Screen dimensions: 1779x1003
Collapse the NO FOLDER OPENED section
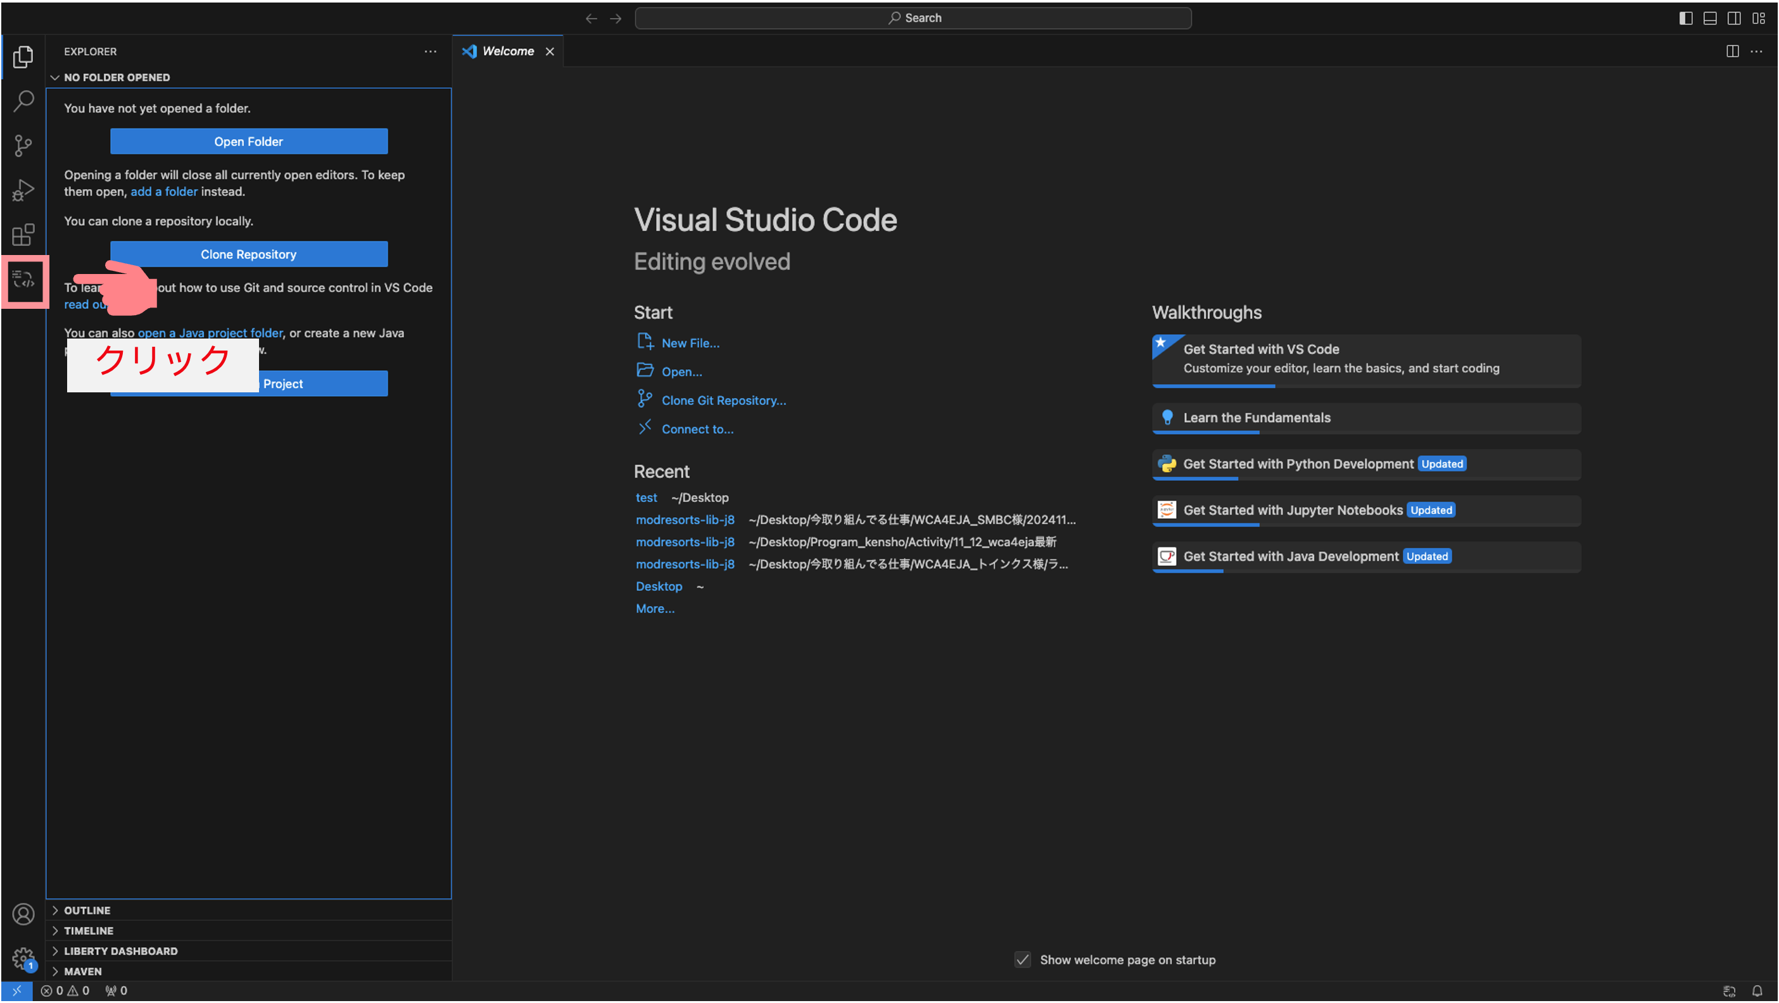click(x=116, y=77)
